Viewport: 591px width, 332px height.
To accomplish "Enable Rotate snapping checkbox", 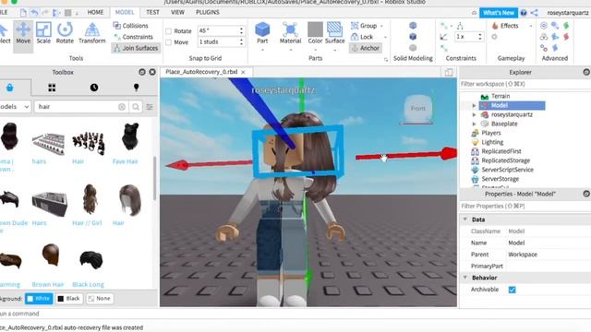I will tap(168, 30).
